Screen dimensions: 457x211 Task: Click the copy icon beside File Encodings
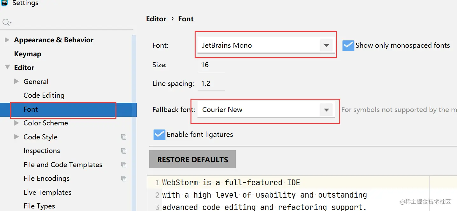(124, 179)
